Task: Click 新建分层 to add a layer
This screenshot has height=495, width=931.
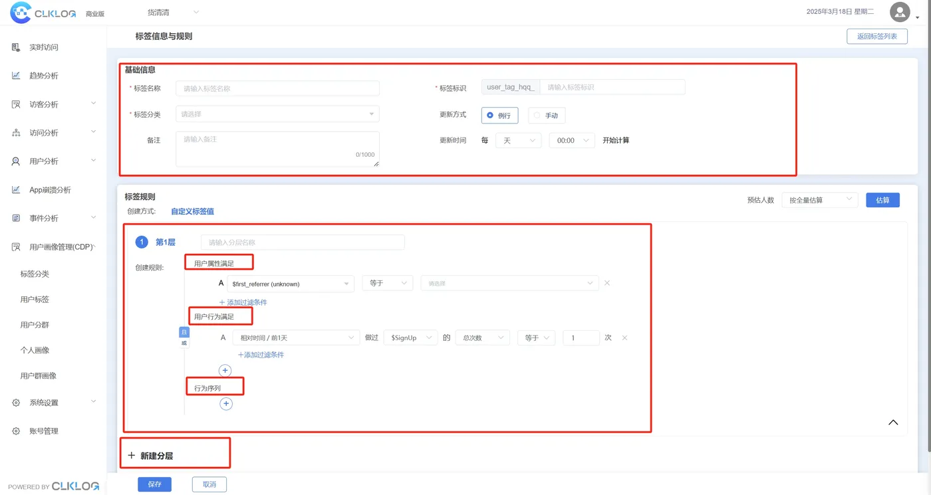Action: coord(150,456)
